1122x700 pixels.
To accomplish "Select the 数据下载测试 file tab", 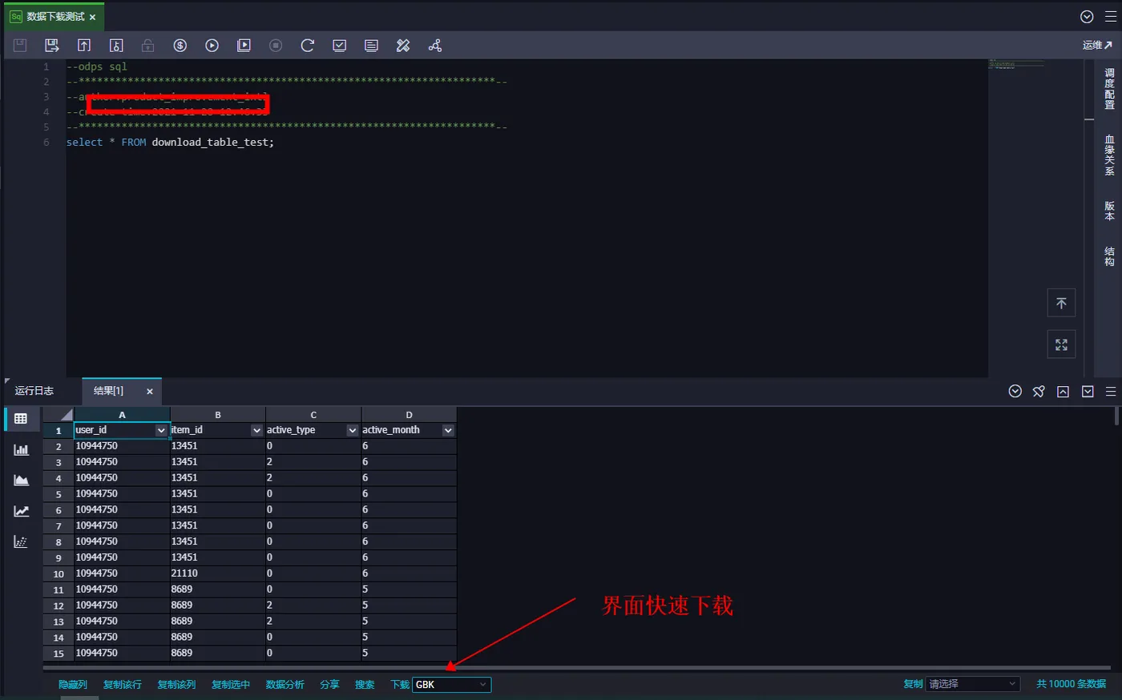I will 53,17.
